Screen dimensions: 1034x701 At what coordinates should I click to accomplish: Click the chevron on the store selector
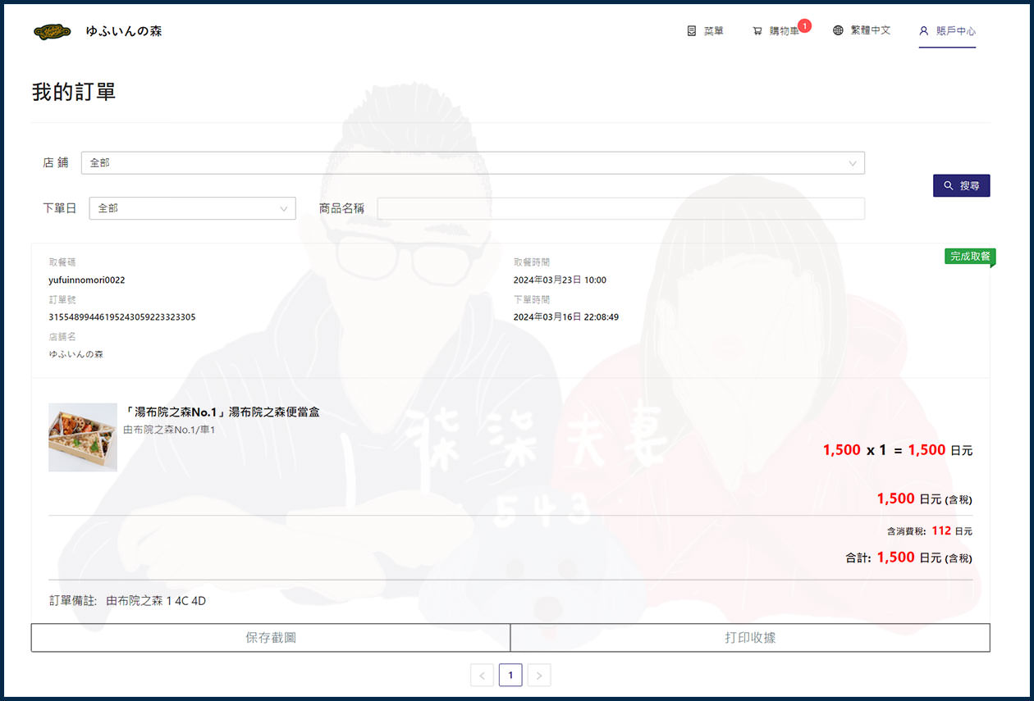point(853,162)
